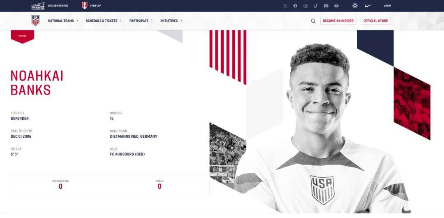Click the Nike swoosh sponsor logo

coord(368,6)
